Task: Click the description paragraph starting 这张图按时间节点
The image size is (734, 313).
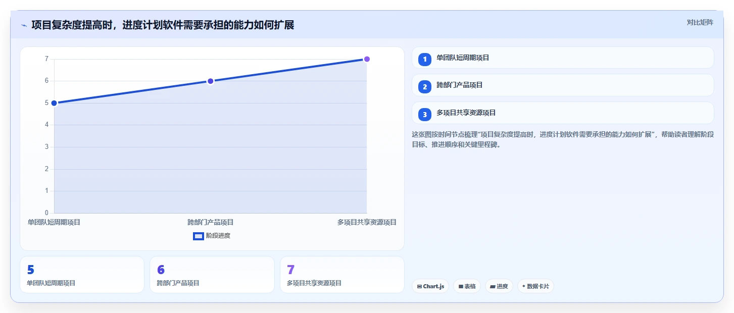Action: [563, 139]
